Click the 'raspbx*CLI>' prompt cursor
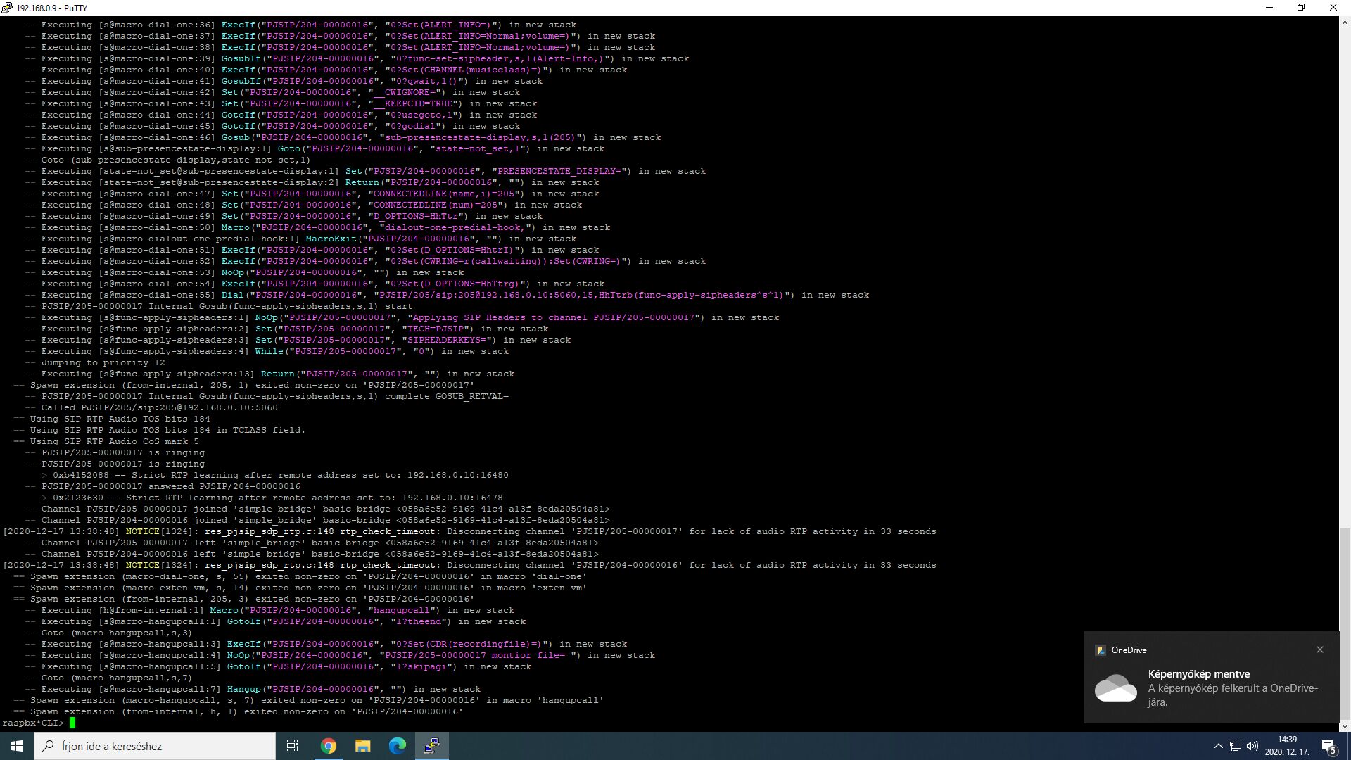1351x760 pixels. pyautogui.click(x=72, y=723)
